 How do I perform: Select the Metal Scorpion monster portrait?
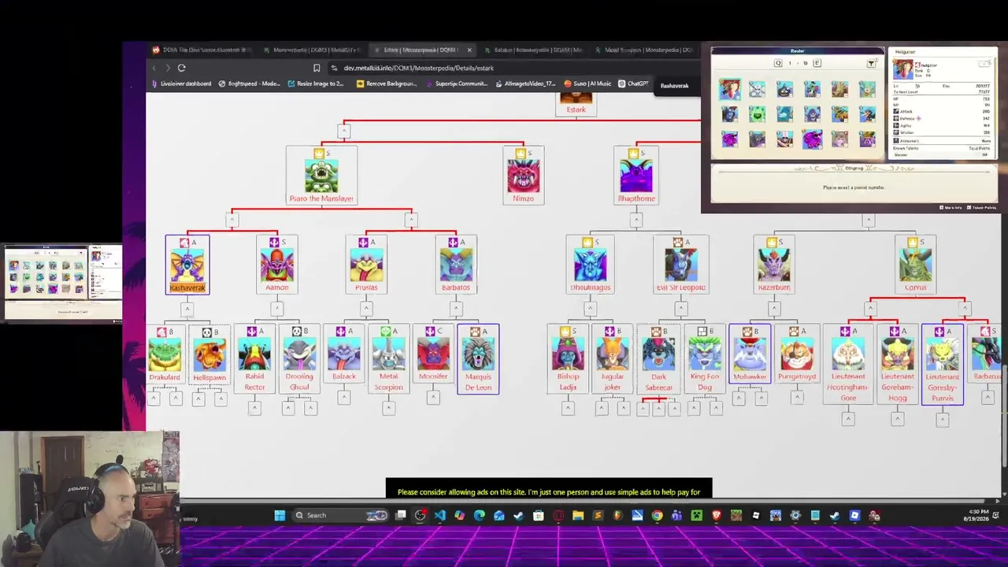point(388,354)
